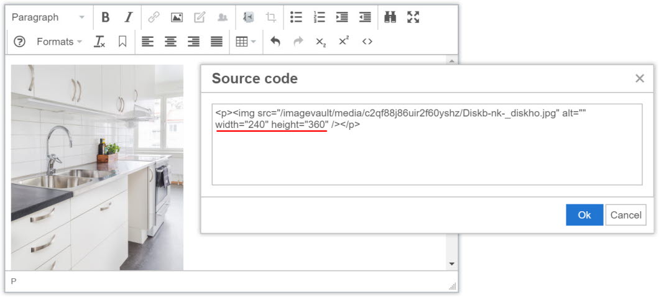This screenshot has width=659, height=297.
Task: Click inside the source code text area
Action: click(426, 155)
